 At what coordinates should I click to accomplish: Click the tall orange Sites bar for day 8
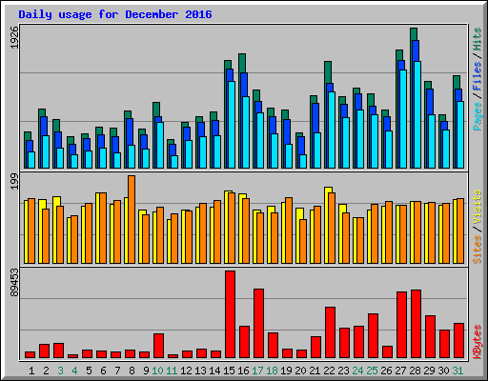132,219
